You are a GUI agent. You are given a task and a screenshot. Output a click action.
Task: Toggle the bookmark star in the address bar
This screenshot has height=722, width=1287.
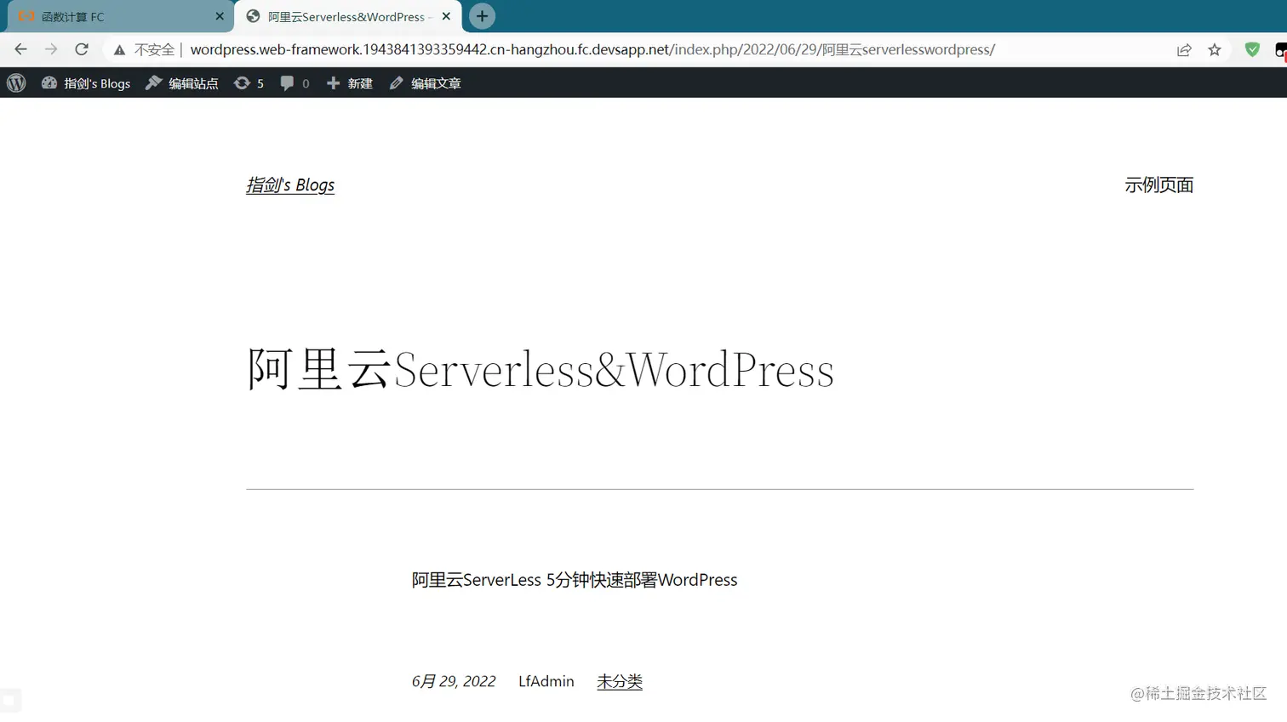1215,49
